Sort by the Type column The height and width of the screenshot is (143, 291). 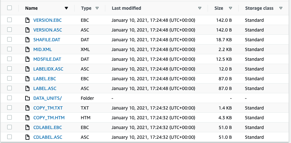(x=97, y=8)
